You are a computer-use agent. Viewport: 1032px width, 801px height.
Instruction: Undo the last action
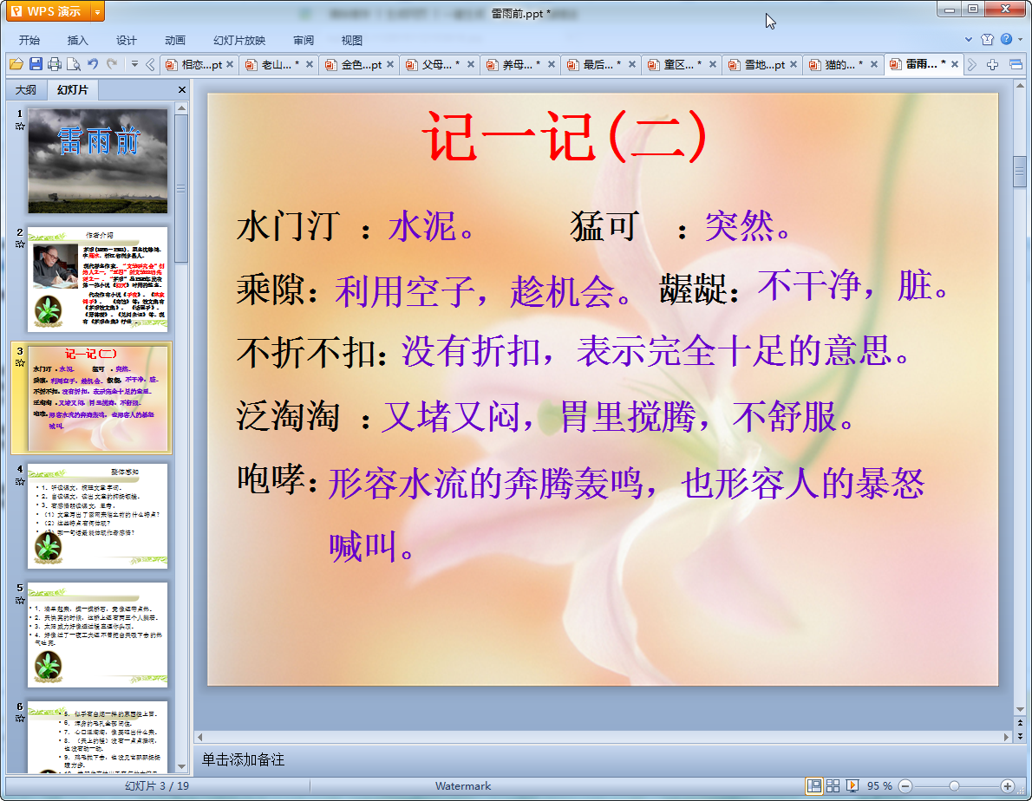coord(93,64)
